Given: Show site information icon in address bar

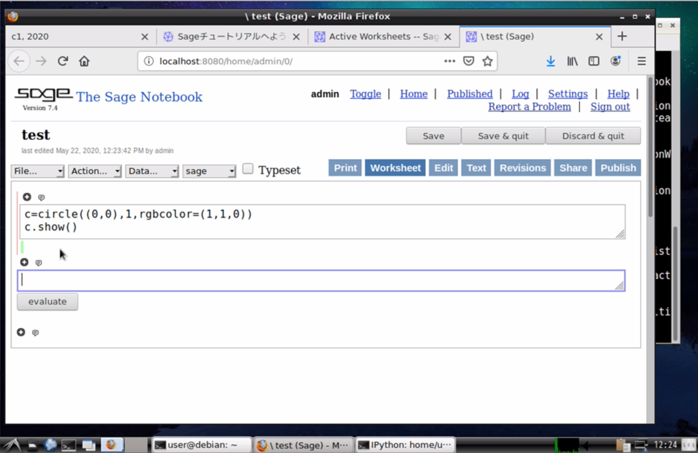Looking at the screenshot, I should tap(149, 61).
